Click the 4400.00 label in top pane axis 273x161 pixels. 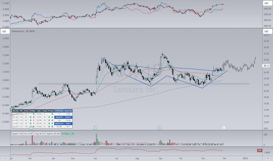pyautogui.click(x=267, y=8)
